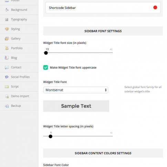
Task: Click the Typography sidebar icon
Action: (7, 19)
